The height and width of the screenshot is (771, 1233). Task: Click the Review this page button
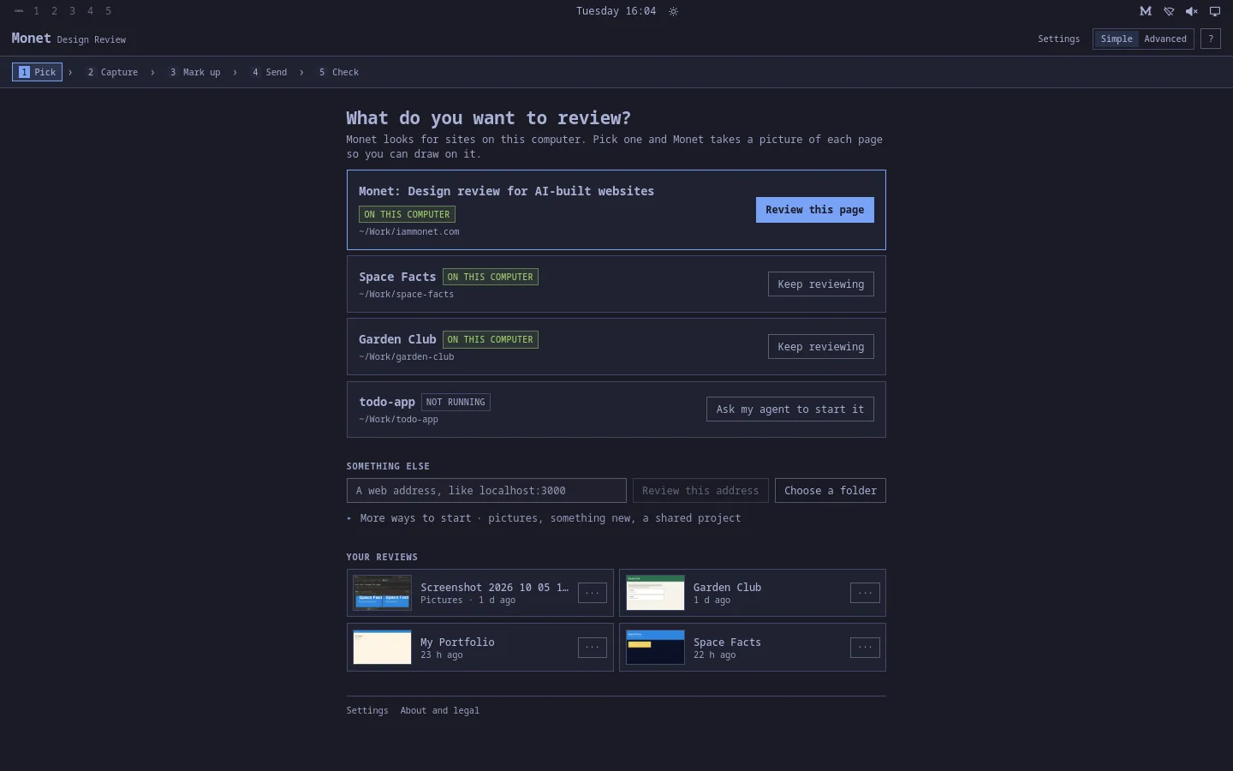click(x=815, y=210)
